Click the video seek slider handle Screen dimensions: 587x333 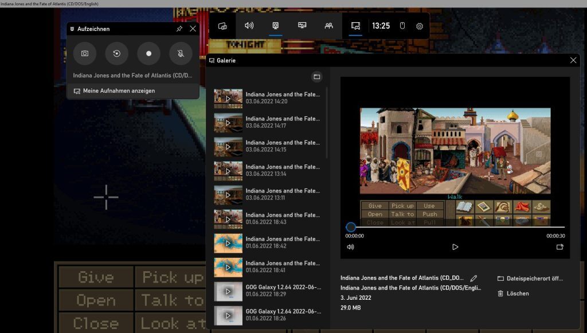(x=351, y=227)
